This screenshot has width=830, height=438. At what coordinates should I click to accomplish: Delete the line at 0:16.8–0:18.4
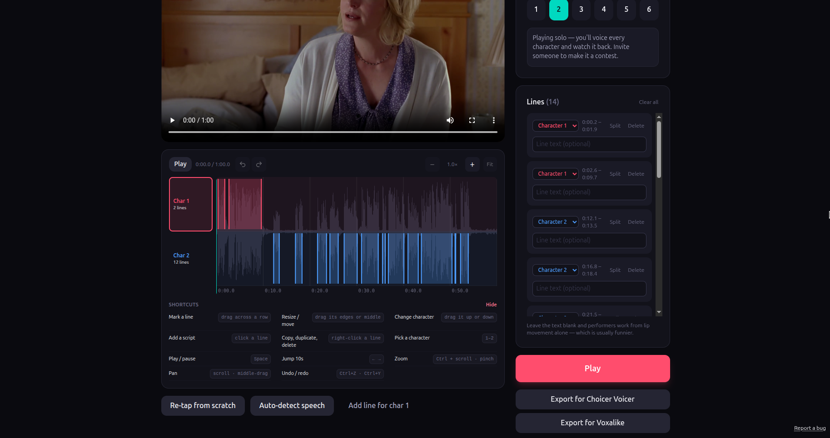636,270
